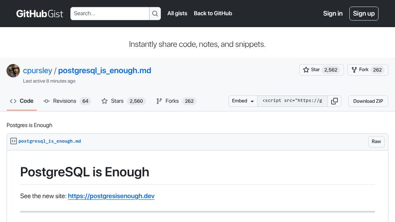Switch to the Stars tab
Screen dimensions: 395x222
pyautogui.click(x=123, y=101)
